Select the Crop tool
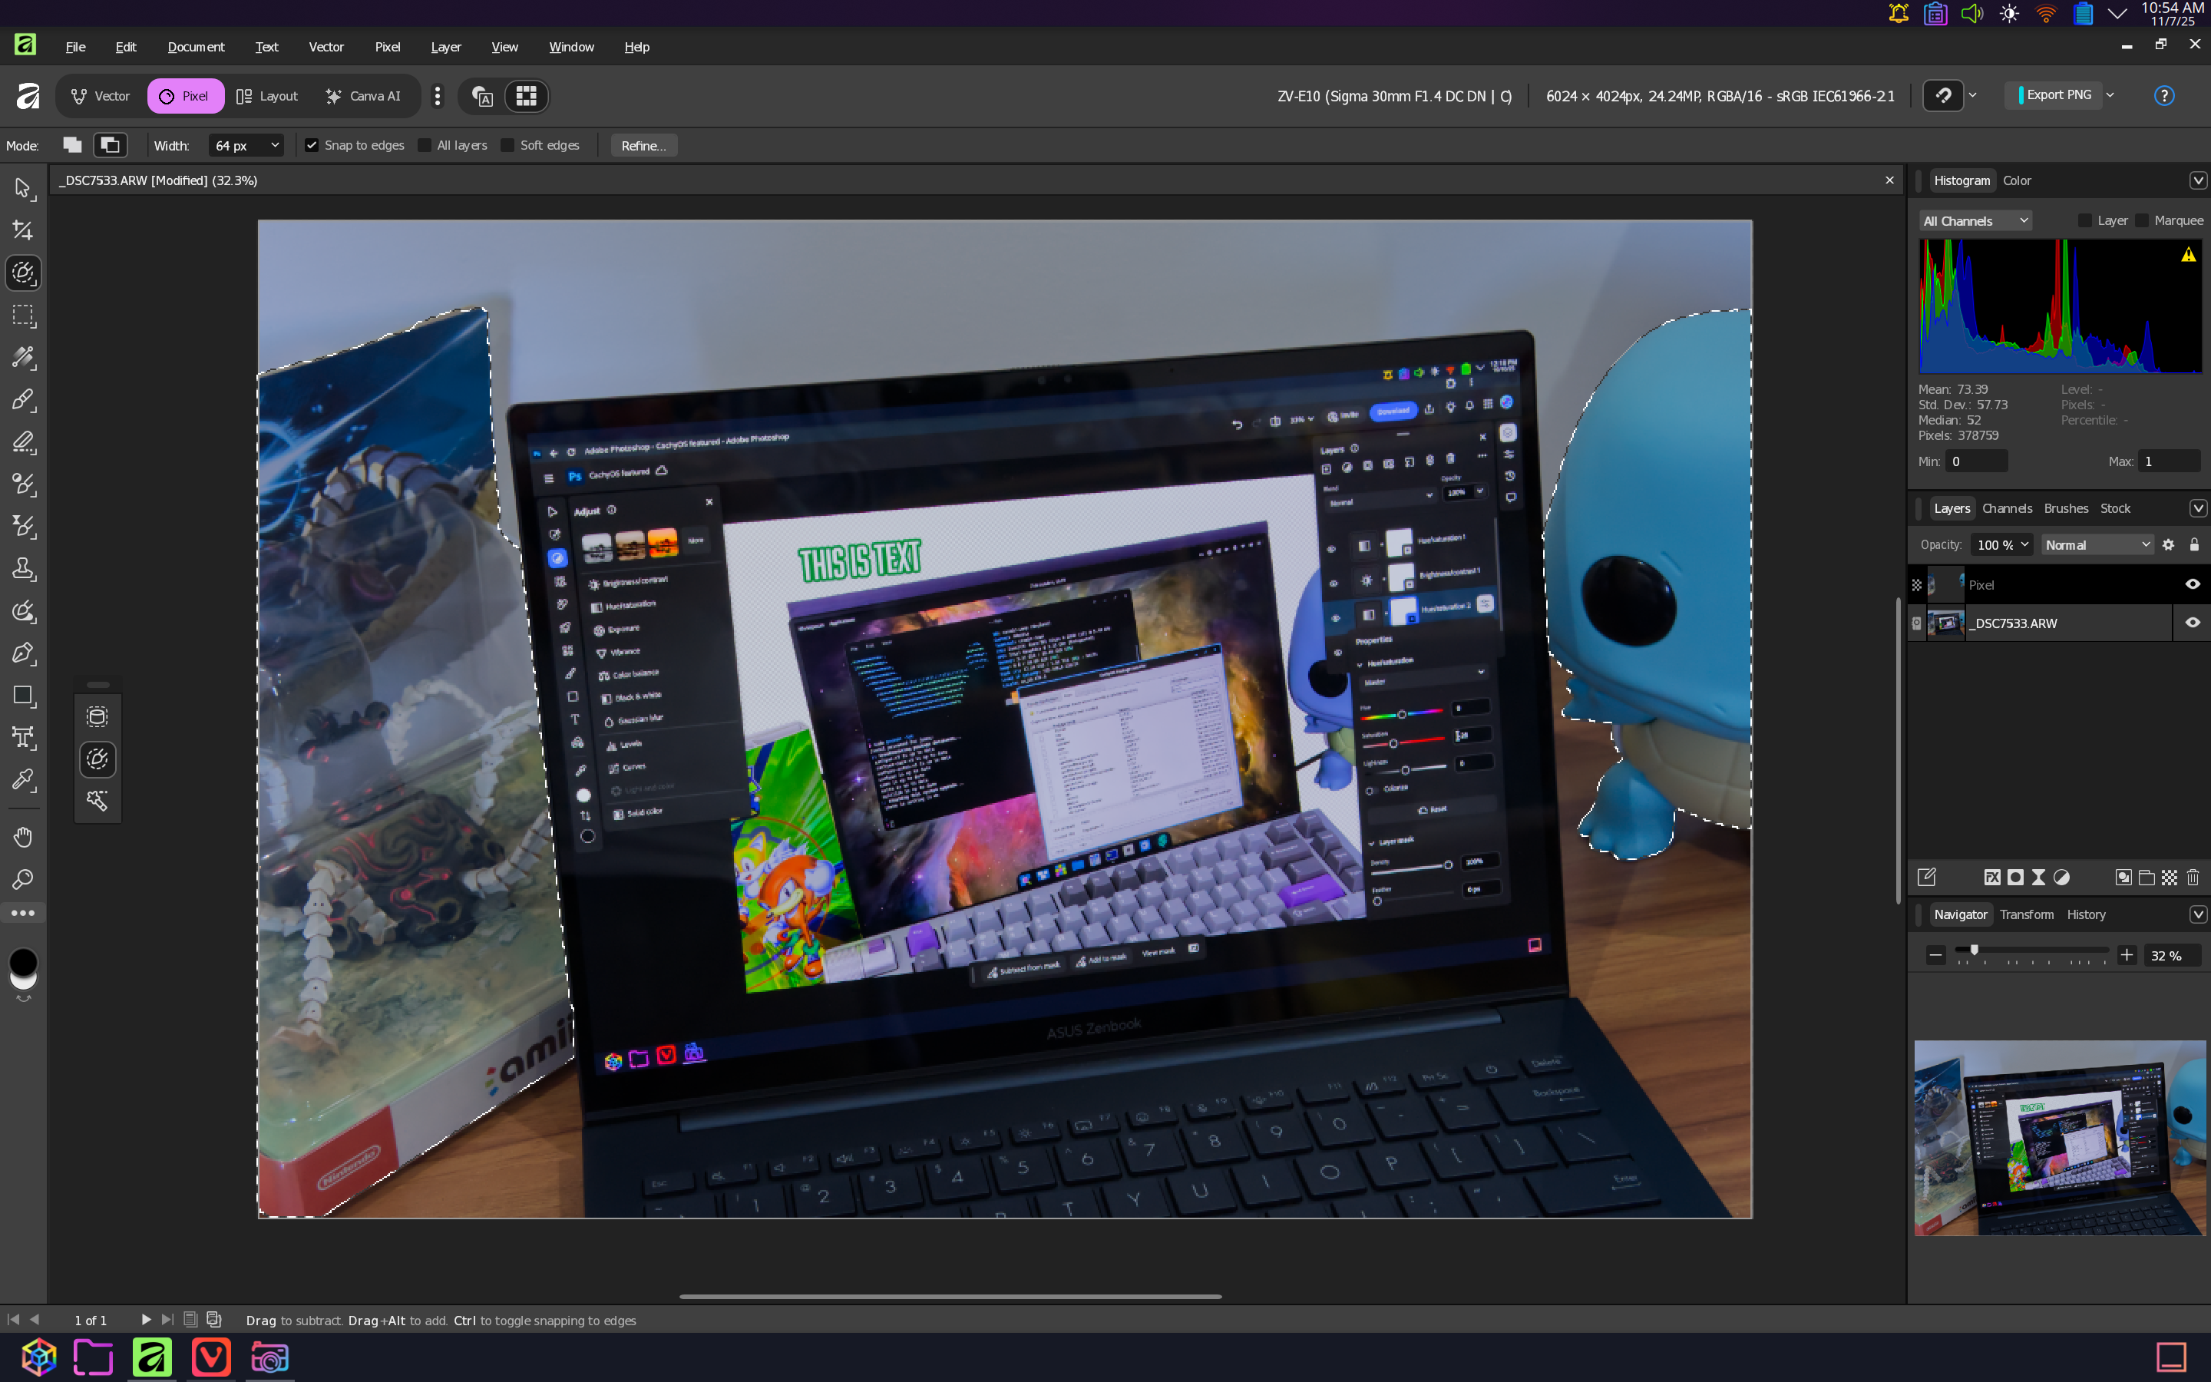The height and width of the screenshot is (1382, 2211). pos(24,230)
